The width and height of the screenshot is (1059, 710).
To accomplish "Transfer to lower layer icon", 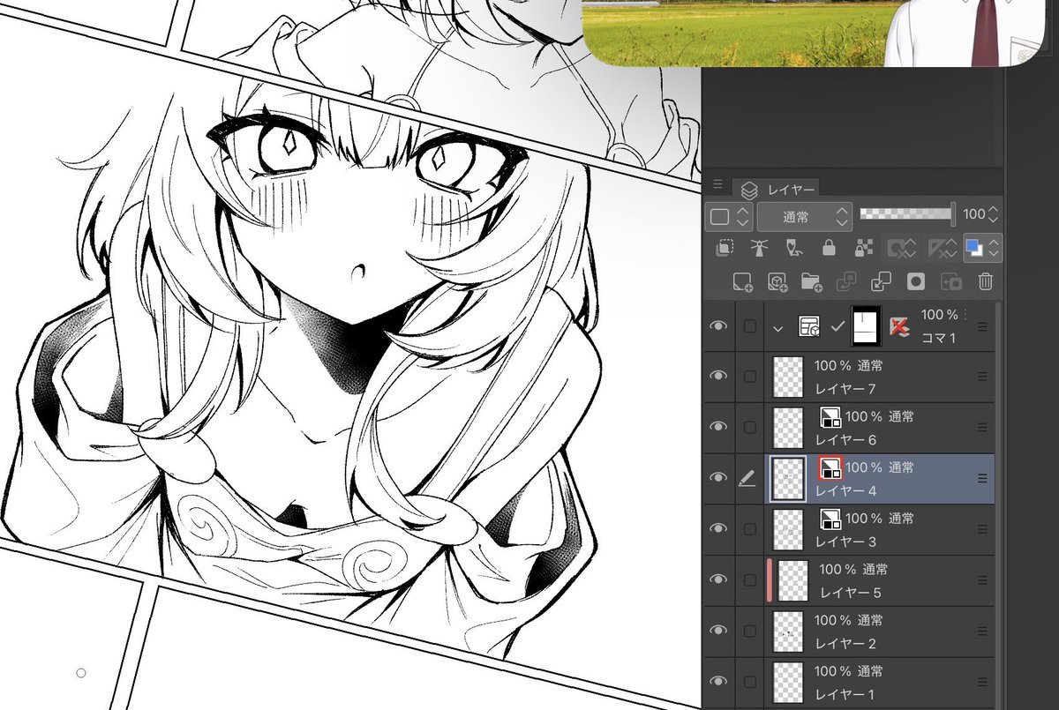I will (846, 282).
